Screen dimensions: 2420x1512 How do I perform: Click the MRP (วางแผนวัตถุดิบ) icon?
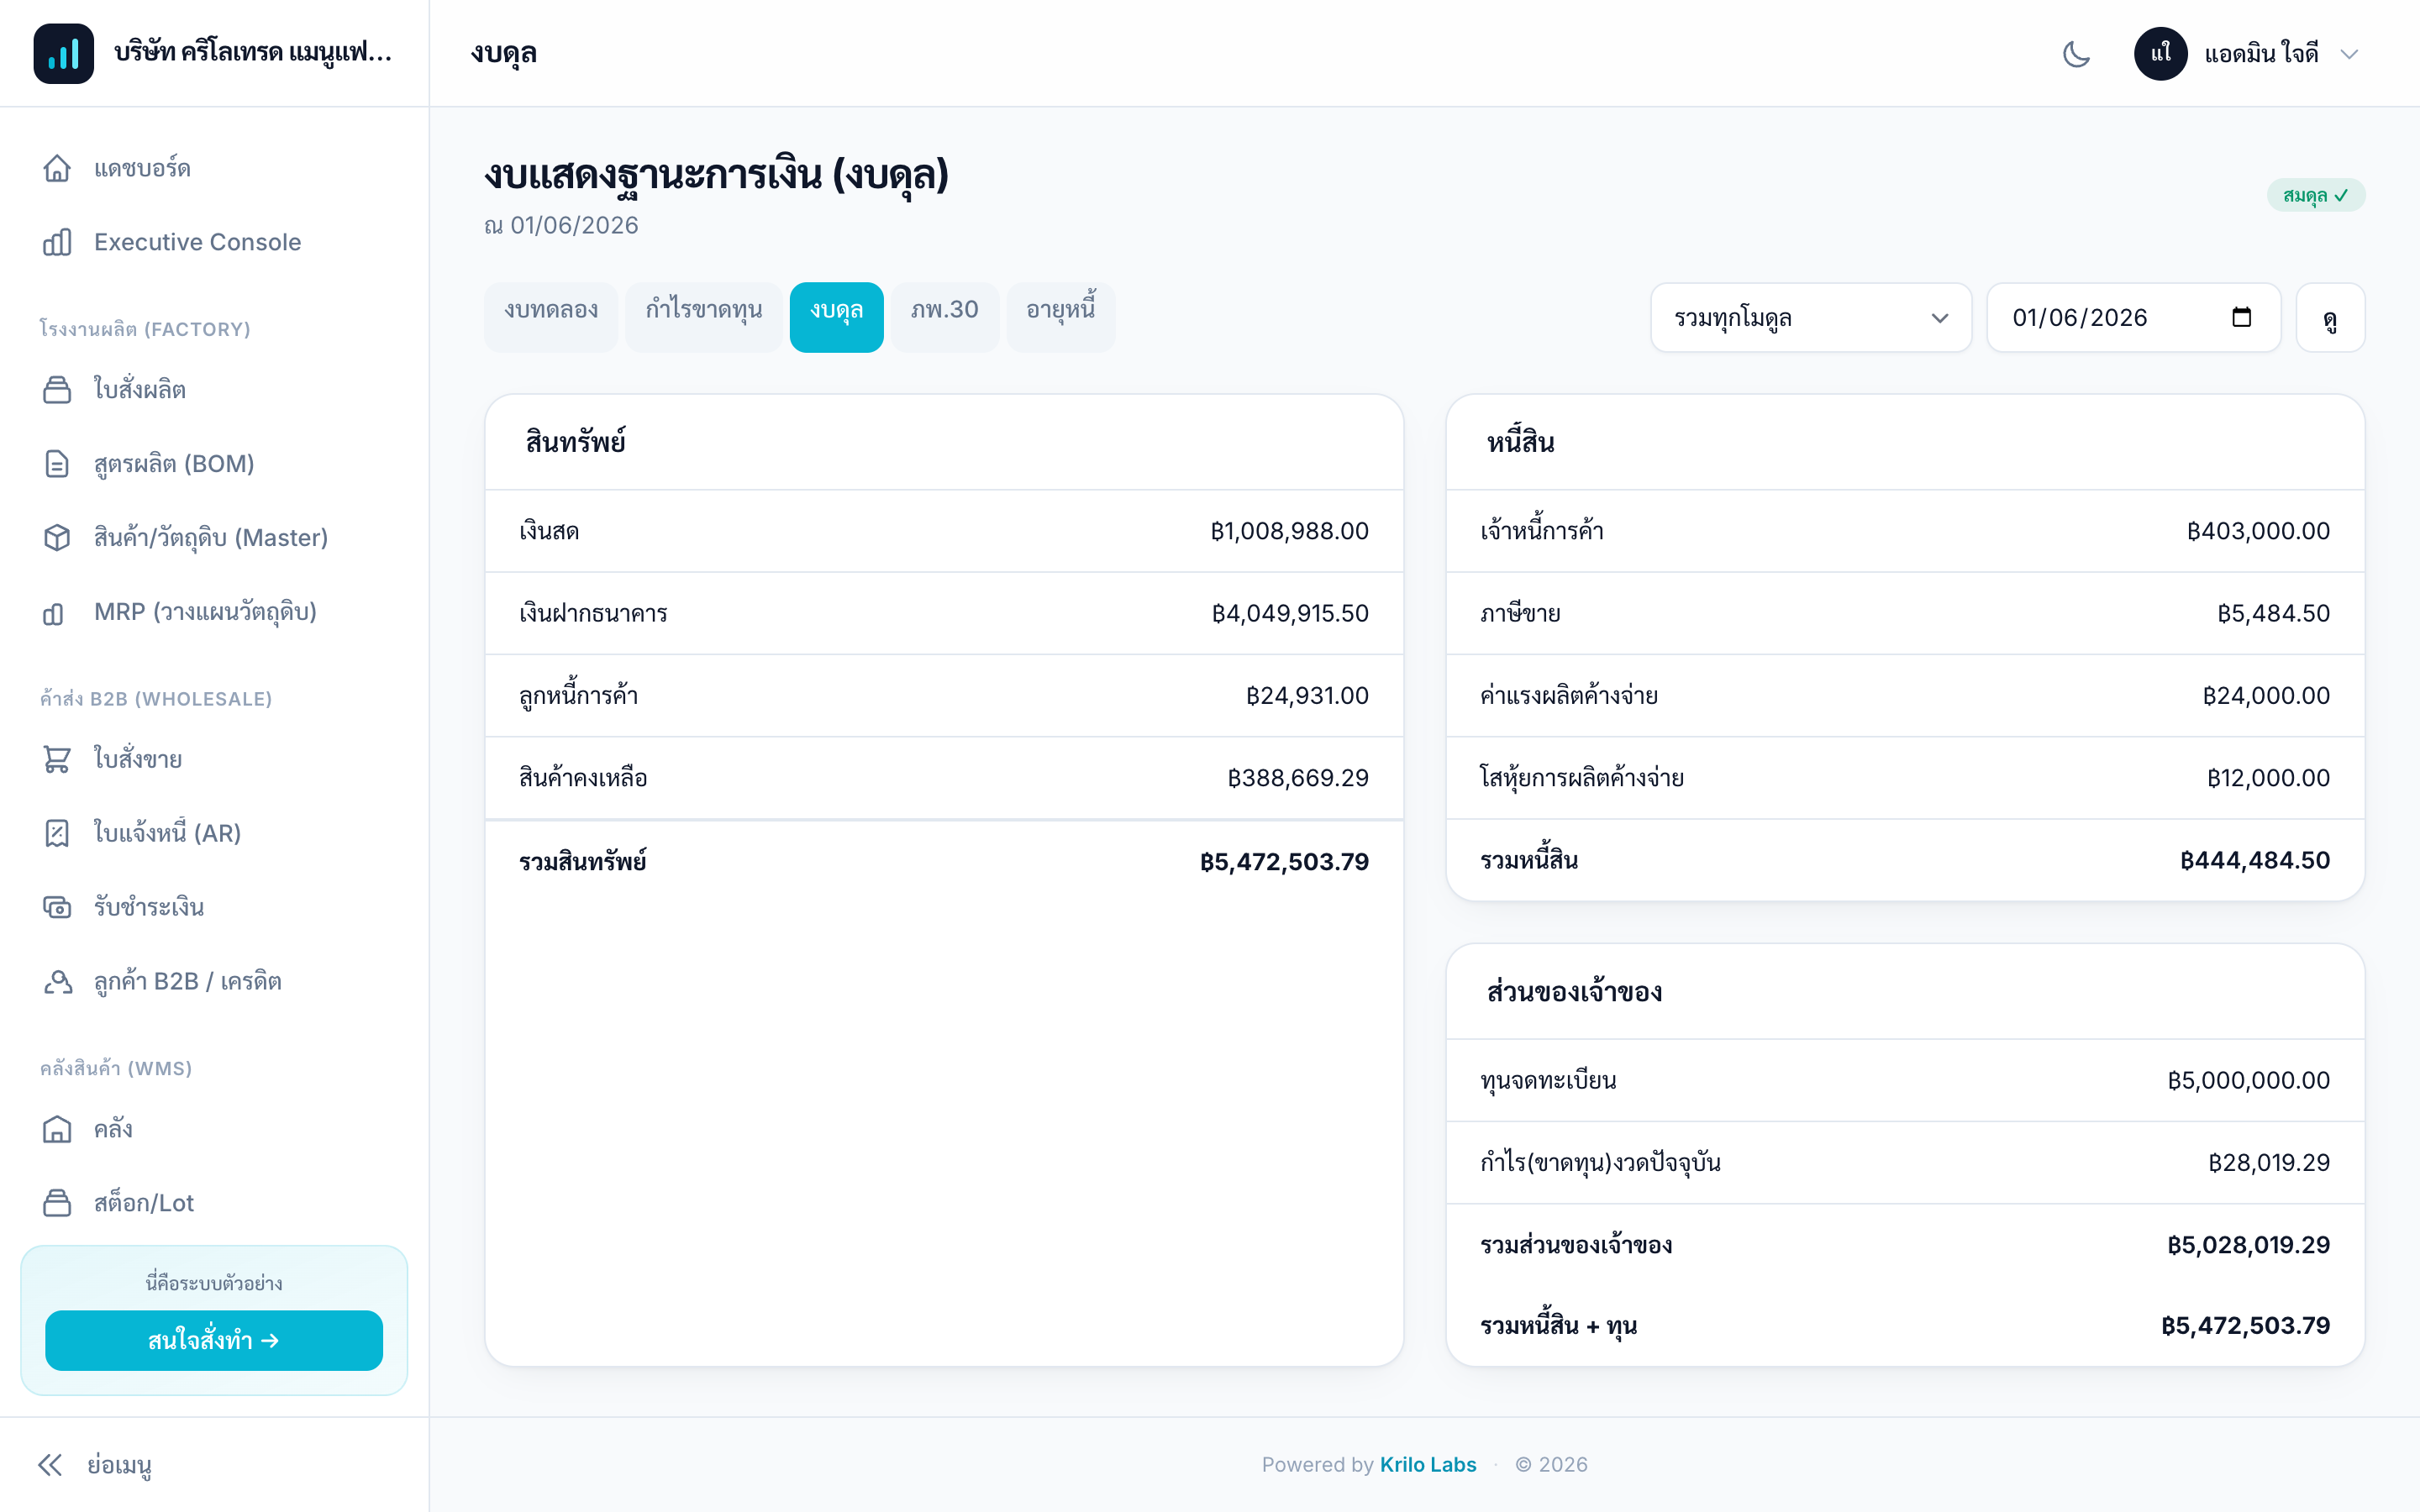point(54,612)
